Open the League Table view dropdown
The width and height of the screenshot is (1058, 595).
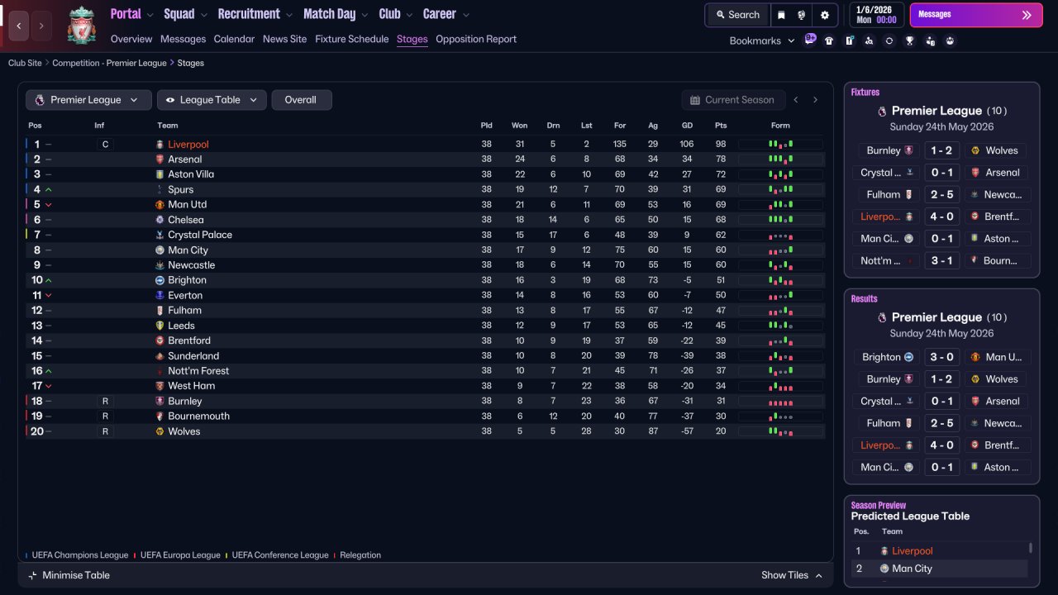212,100
